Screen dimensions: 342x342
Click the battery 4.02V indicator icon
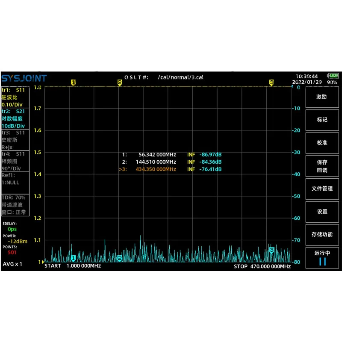(x=333, y=76)
